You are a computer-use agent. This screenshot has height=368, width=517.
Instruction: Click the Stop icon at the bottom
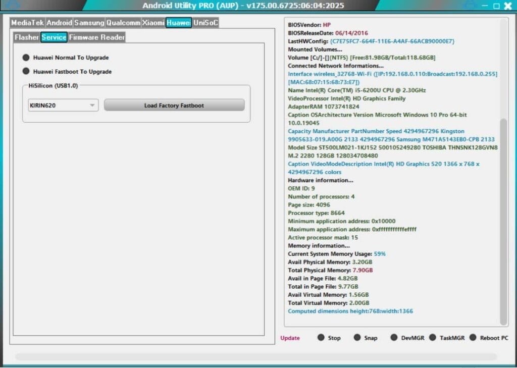click(x=321, y=338)
